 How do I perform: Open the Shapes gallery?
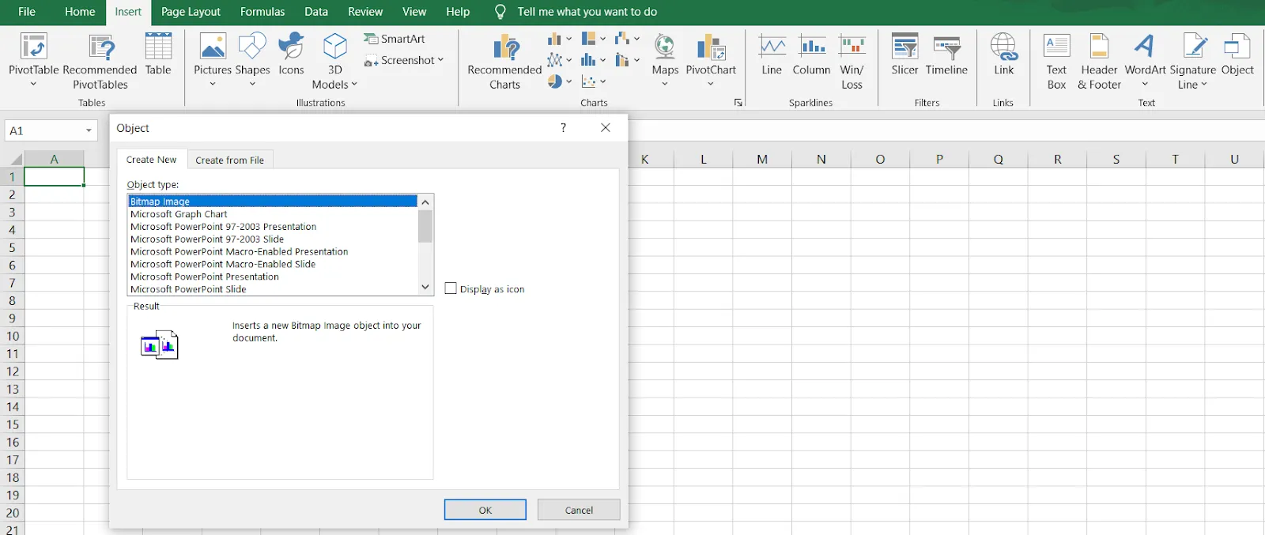252,59
